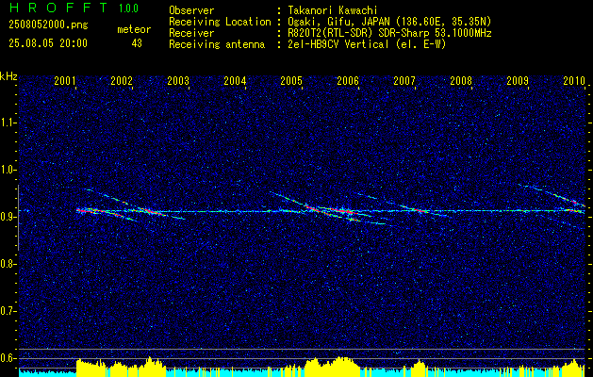Click the file name 2508052000.png

pos(48,25)
